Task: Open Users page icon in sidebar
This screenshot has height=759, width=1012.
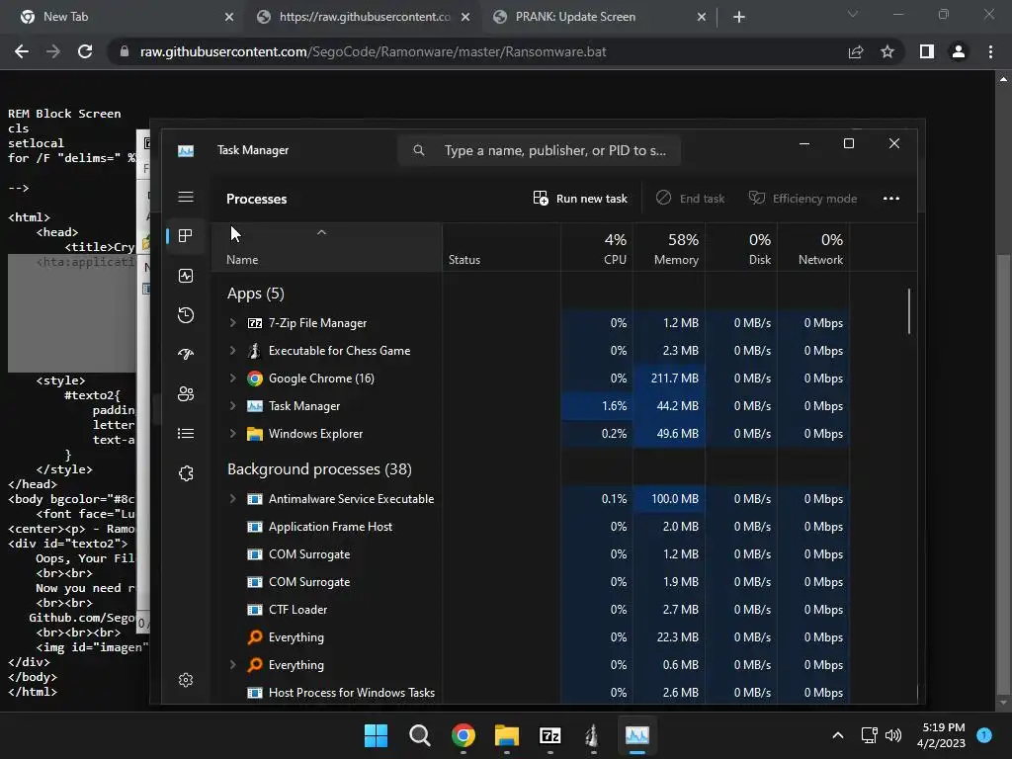Action: tap(186, 393)
